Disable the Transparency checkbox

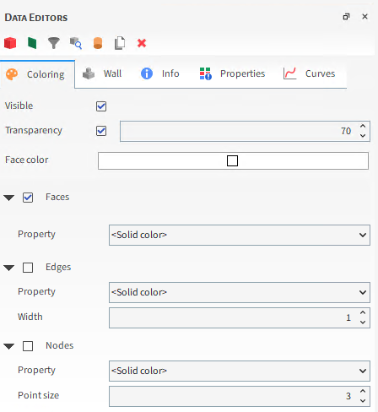(x=101, y=131)
